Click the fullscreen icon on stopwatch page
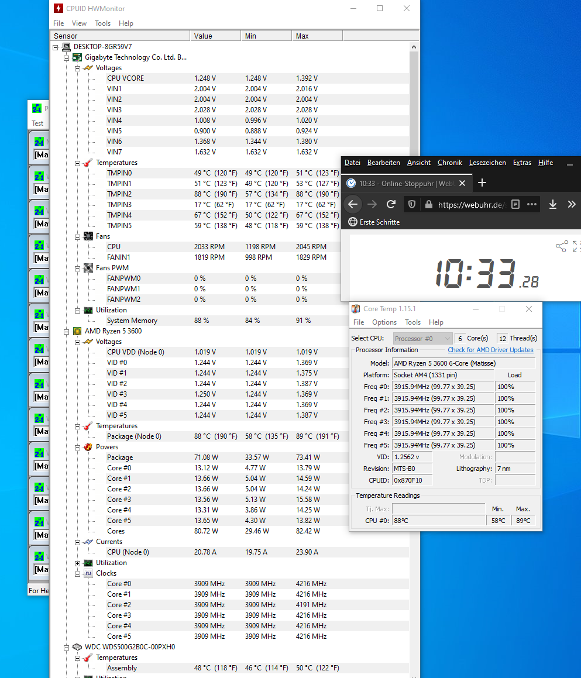581x678 pixels. point(576,246)
